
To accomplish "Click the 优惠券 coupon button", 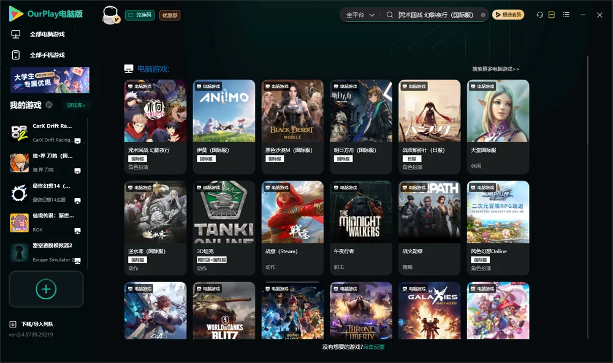I will (170, 15).
